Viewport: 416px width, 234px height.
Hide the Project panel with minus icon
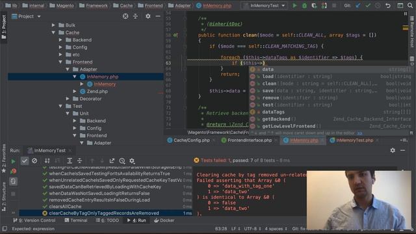(x=158, y=16)
